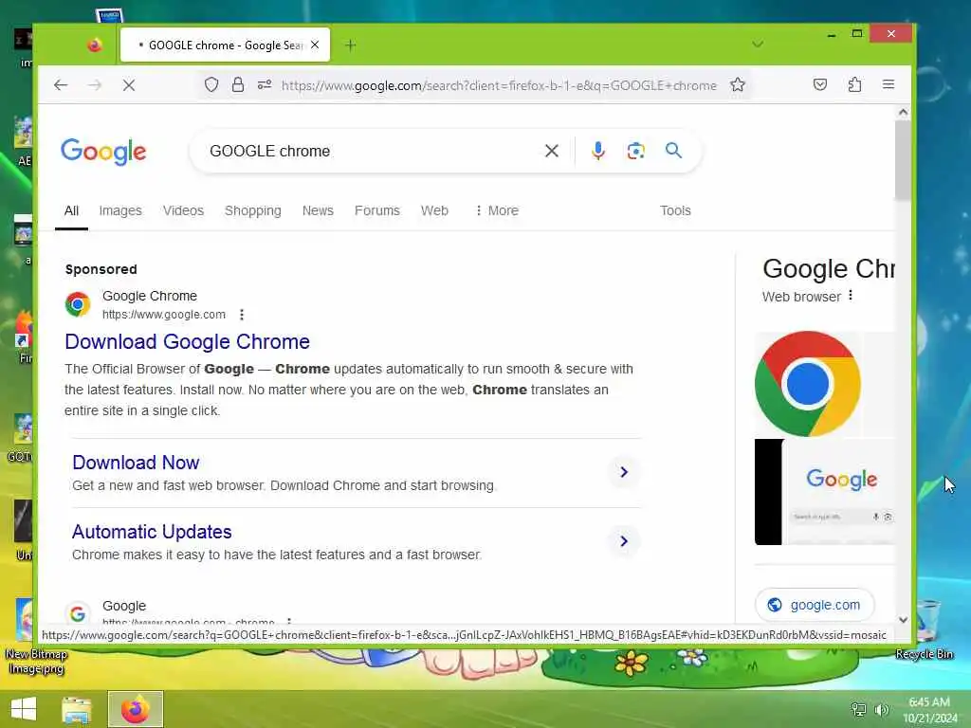Open ad options three-dot menu
Image resolution: width=971 pixels, height=728 pixels.
click(x=242, y=315)
